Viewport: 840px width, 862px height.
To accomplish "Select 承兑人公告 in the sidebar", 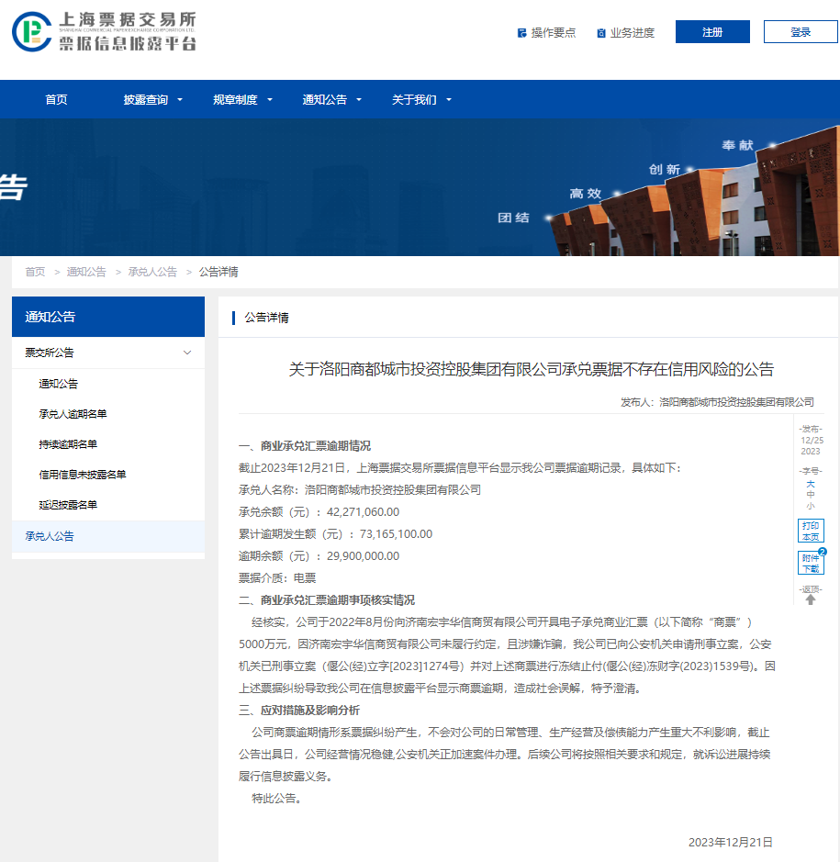I will 108,536.
